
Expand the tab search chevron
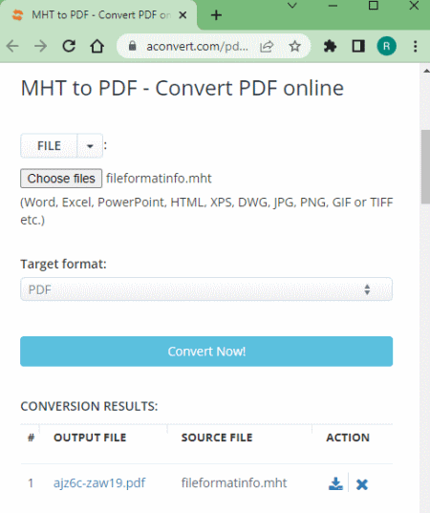click(x=292, y=6)
